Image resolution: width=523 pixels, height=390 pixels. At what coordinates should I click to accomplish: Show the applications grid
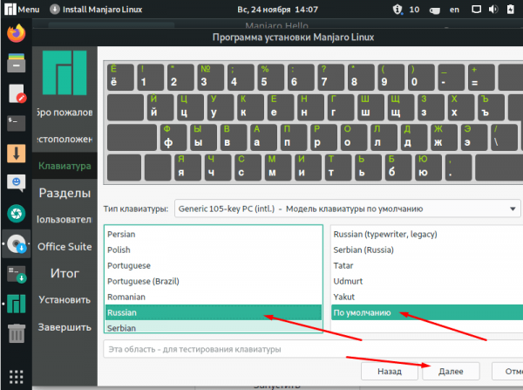pos(17,377)
